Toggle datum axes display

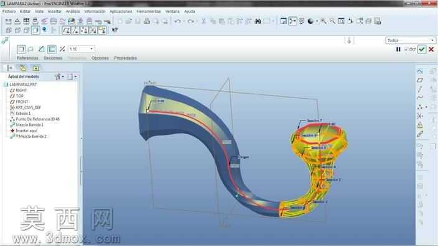click(x=75, y=30)
